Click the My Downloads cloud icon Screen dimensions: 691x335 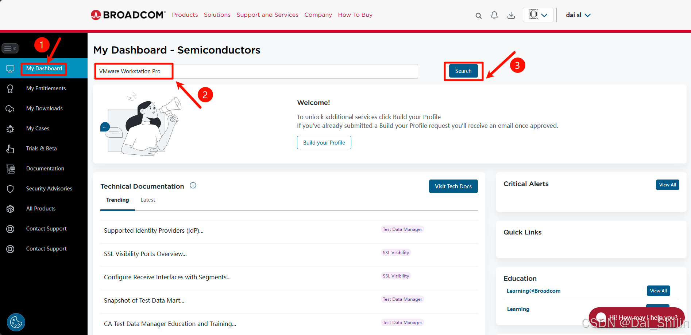point(10,109)
